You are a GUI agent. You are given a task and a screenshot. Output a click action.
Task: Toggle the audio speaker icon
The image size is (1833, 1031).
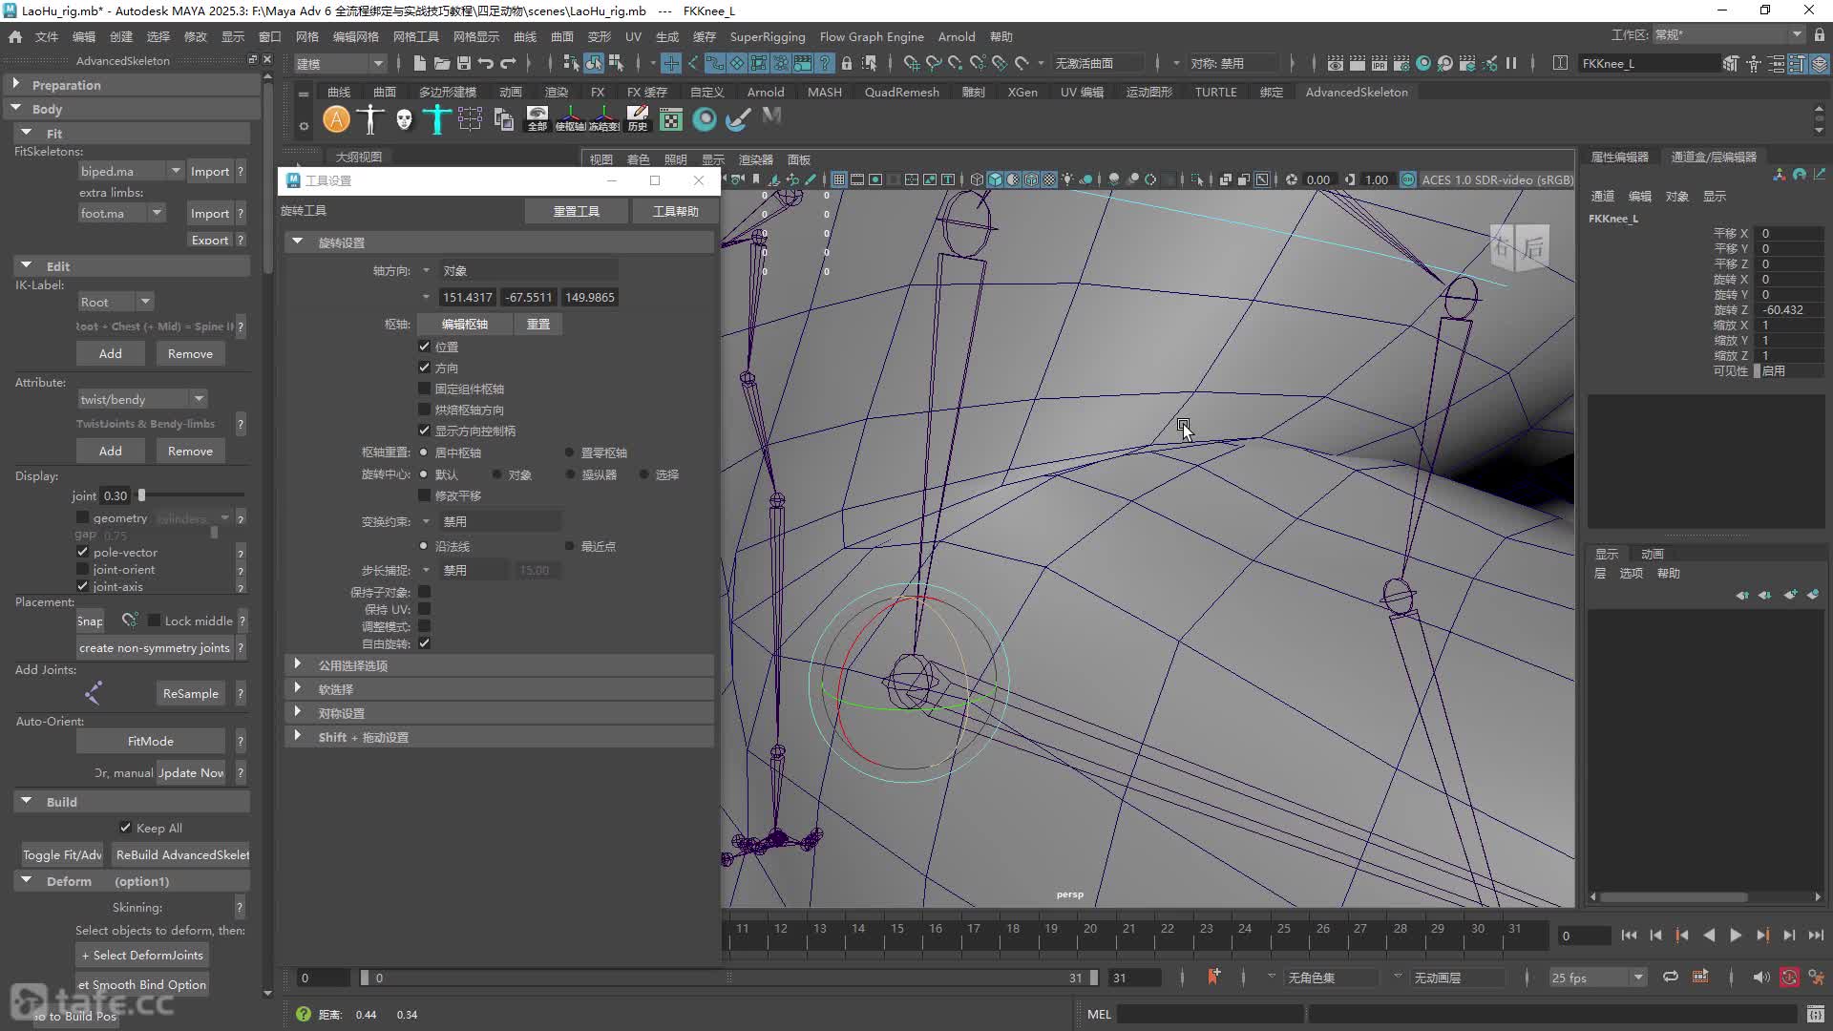[1761, 978]
